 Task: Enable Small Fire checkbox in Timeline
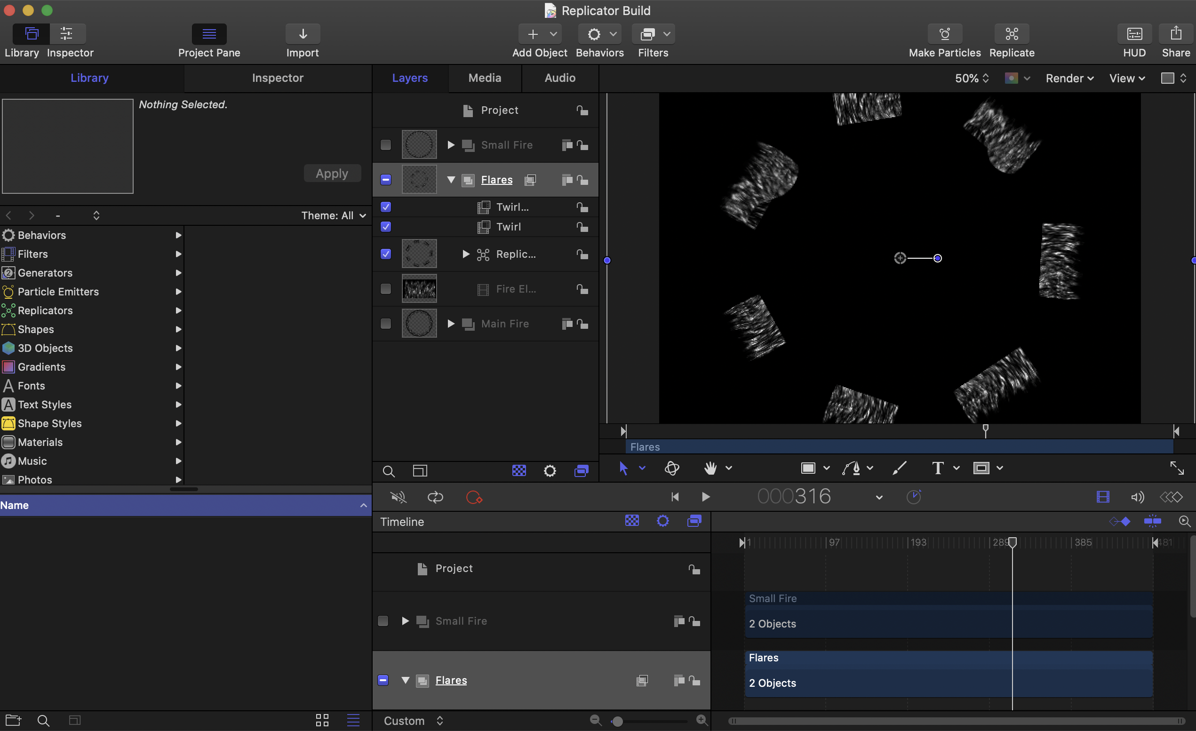[383, 621]
